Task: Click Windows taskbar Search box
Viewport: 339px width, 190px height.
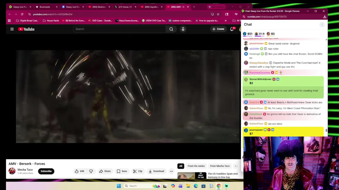Action: pos(142,186)
